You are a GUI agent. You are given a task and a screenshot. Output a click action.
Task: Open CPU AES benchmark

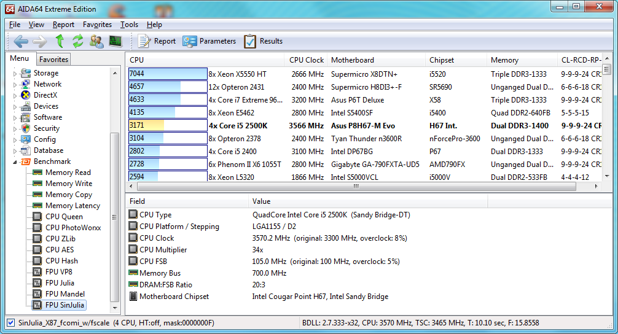coord(60,250)
